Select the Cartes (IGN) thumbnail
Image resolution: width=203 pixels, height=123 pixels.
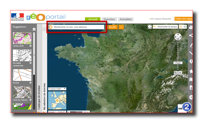pos(22,38)
